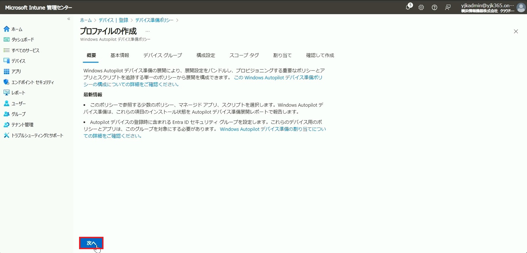Open レポート label in the sidebar
This screenshot has width=527, height=253.
tap(18, 93)
